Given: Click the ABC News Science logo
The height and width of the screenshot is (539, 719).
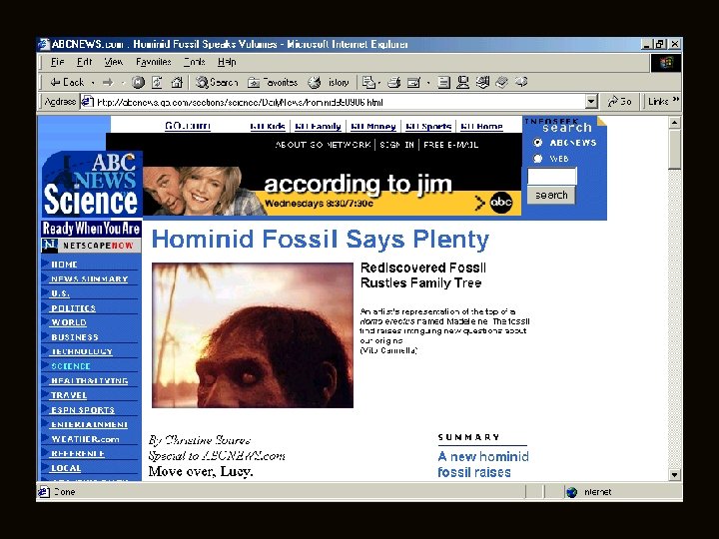Looking at the screenshot, I should click(x=92, y=185).
